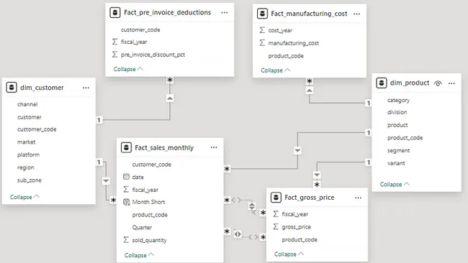The height and width of the screenshot is (263, 468).
Task: Collapse the Fact_sales_monthly table
Action: coord(139,255)
